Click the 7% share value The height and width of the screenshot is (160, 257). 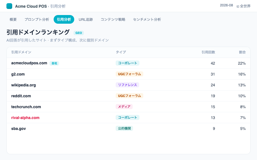click(x=243, y=118)
